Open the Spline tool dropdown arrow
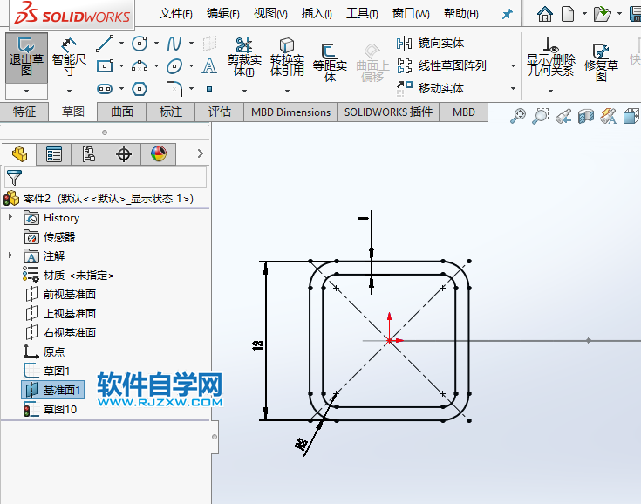 tap(191, 43)
